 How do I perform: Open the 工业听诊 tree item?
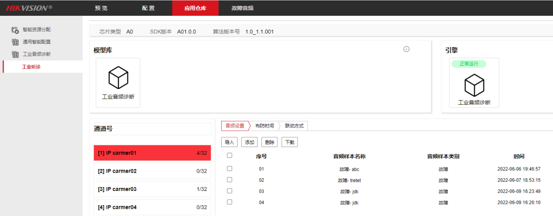point(31,67)
